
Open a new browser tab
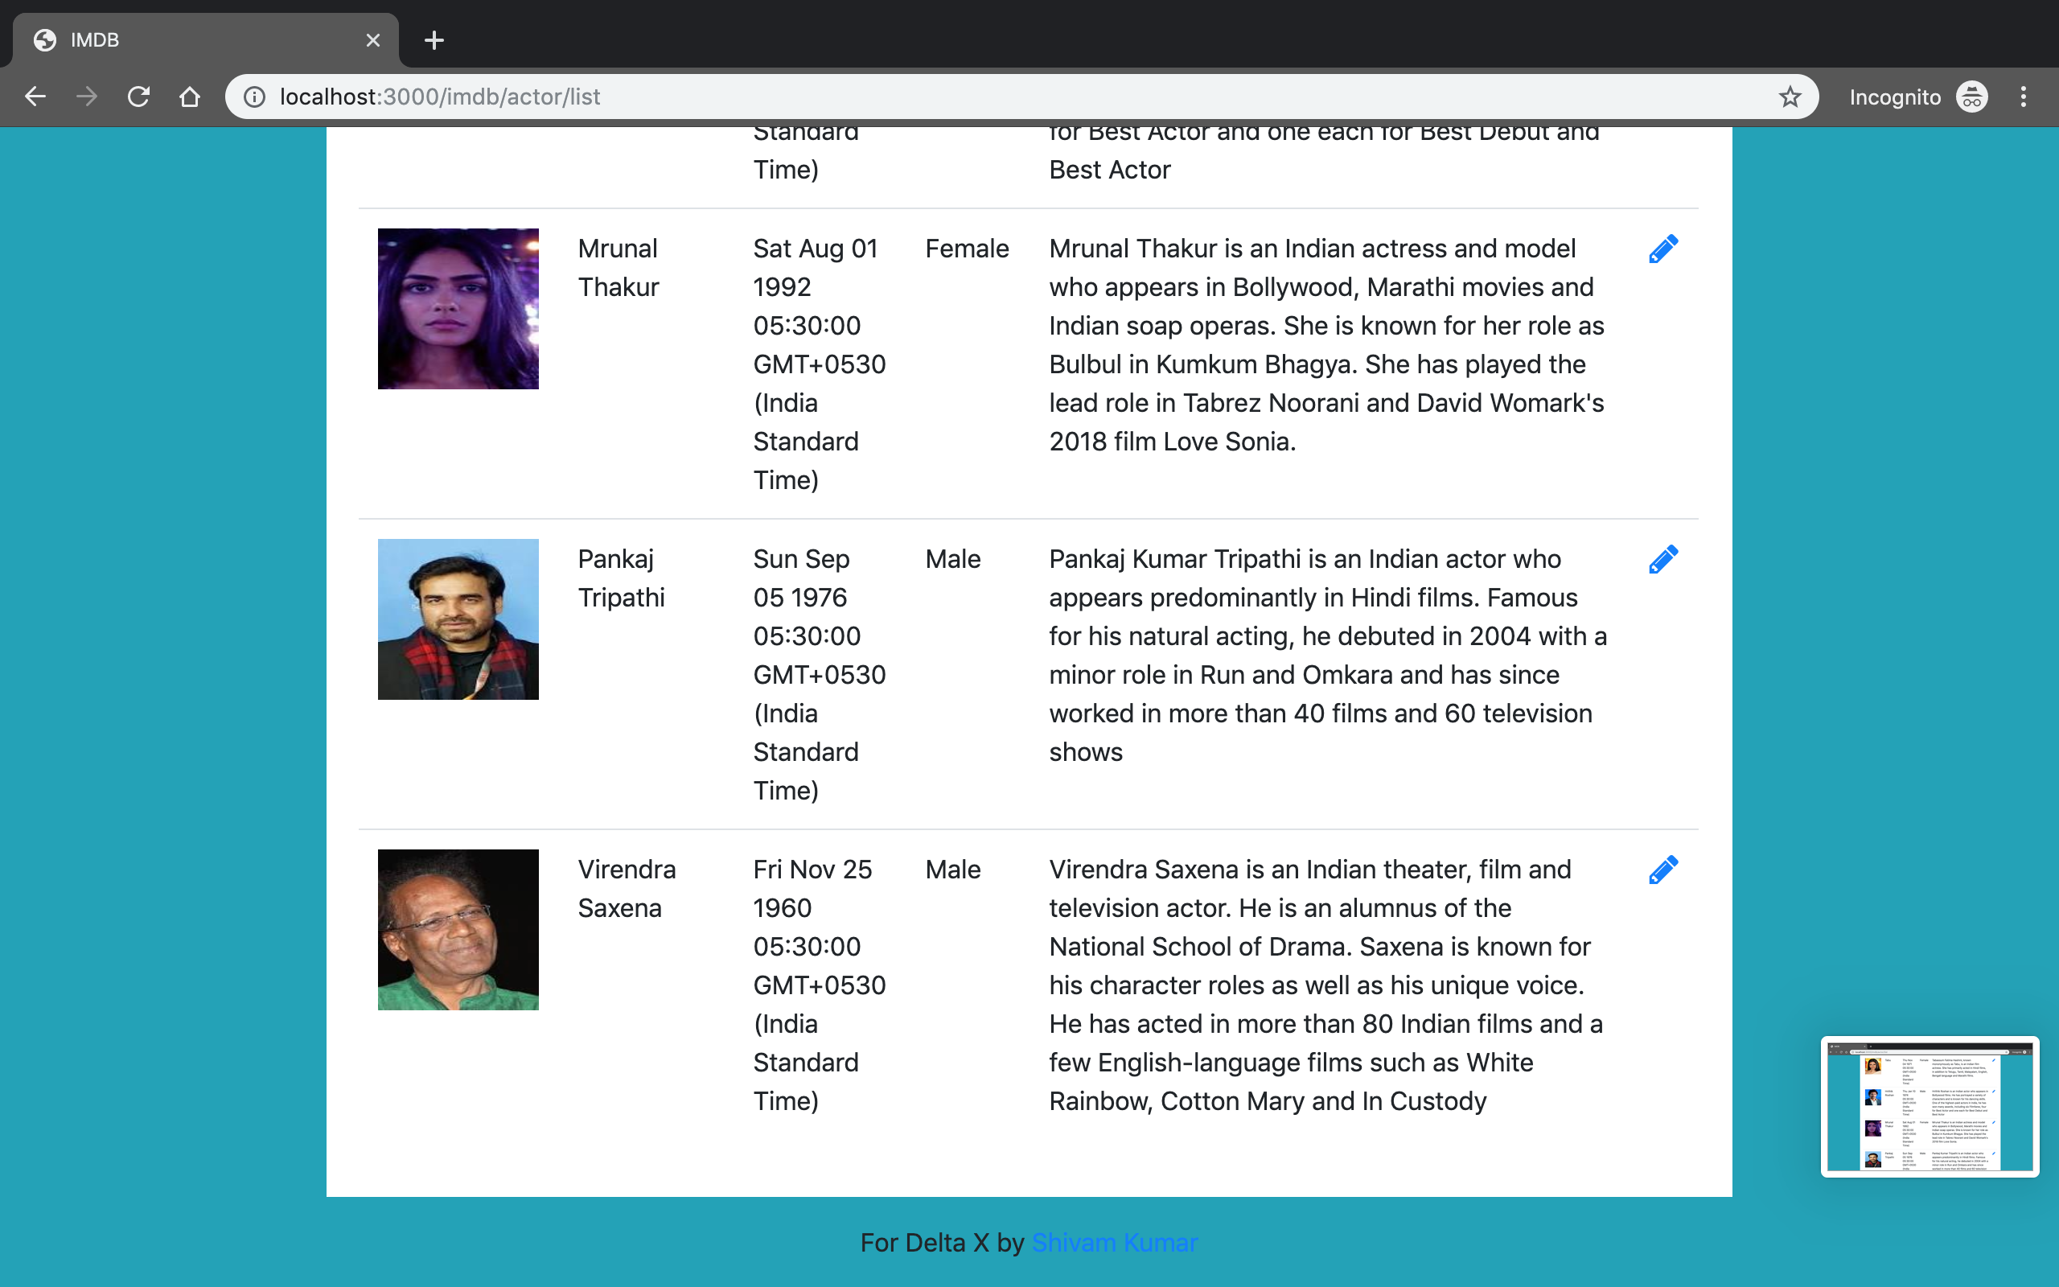pyautogui.click(x=434, y=40)
